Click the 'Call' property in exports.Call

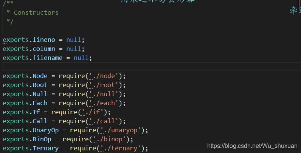40,121
